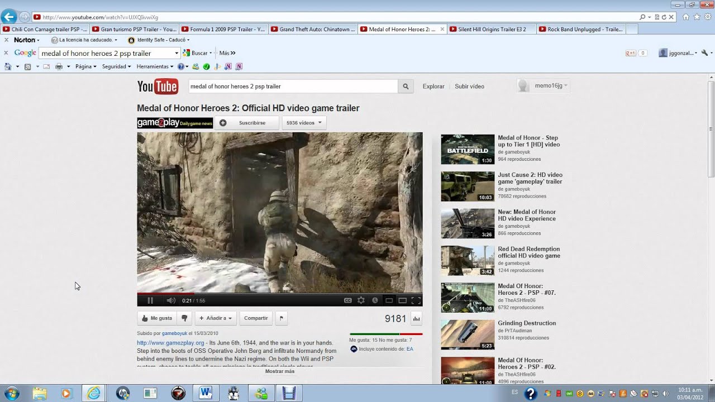Switch to Formula 1 2009 PSP tab
This screenshot has height=402, width=715.
pyautogui.click(x=223, y=29)
